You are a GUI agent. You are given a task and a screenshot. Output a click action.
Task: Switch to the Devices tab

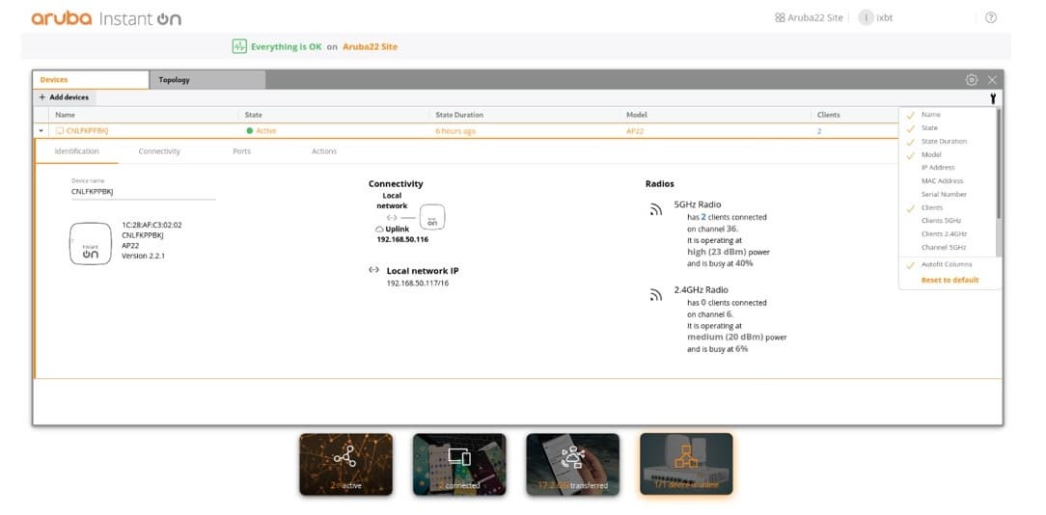(x=91, y=80)
